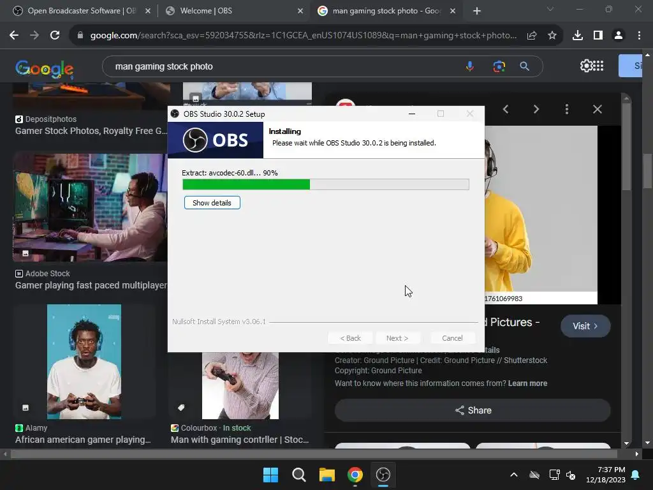Click the Chrome taskbar icon

point(355,475)
